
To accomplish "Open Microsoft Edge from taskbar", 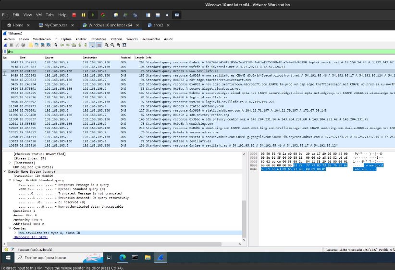I will coord(122,258).
